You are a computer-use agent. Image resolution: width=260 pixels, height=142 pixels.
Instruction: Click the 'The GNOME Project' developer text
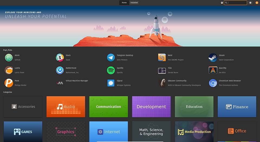click(x=175, y=60)
